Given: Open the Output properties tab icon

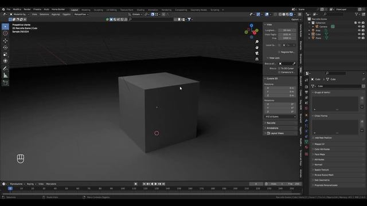Looking at the screenshot, I should [x=306, y=92].
